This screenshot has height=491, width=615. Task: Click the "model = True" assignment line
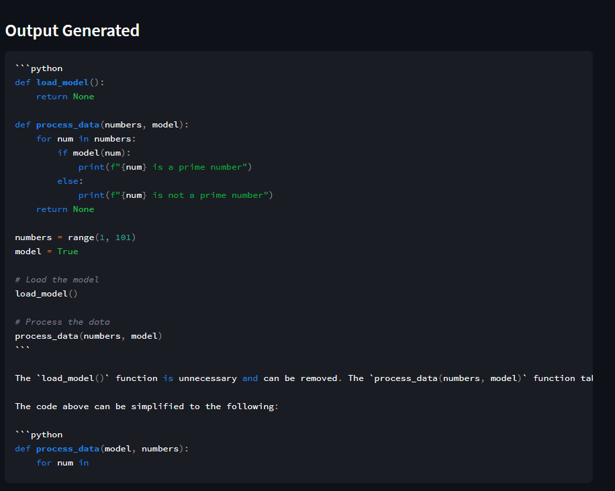[46, 252]
